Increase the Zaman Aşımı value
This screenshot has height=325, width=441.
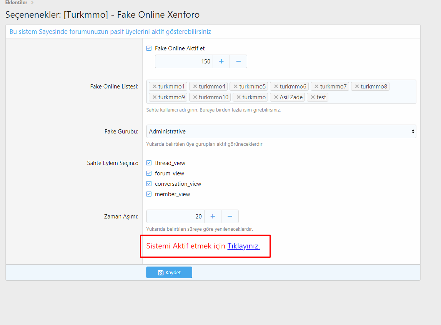coord(213,217)
